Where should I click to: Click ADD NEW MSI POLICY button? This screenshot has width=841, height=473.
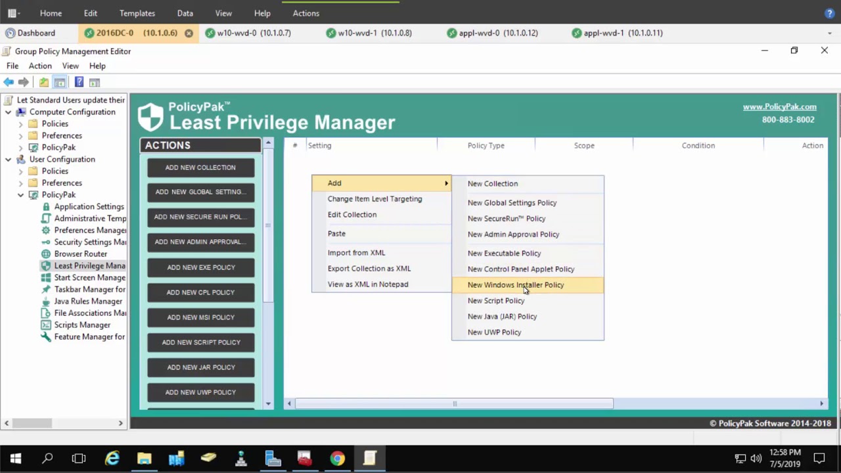point(200,317)
